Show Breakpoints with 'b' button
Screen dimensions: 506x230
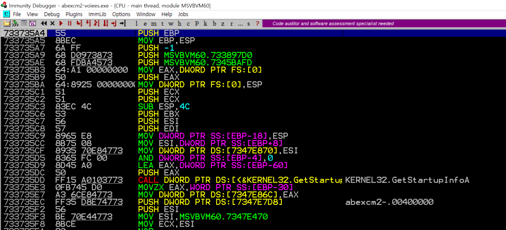click(214, 24)
